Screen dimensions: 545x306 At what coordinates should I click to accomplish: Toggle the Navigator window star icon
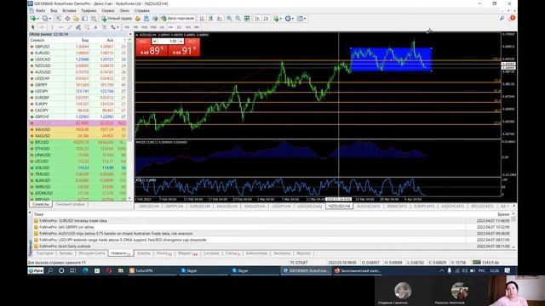click(x=76, y=19)
